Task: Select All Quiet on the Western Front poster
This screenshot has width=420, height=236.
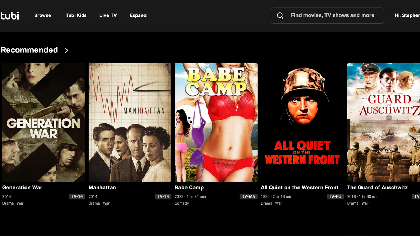Action: [x=302, y=122]
